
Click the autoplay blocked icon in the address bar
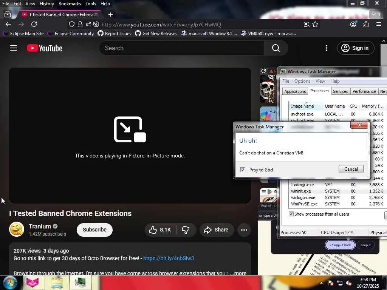(96, 24)
